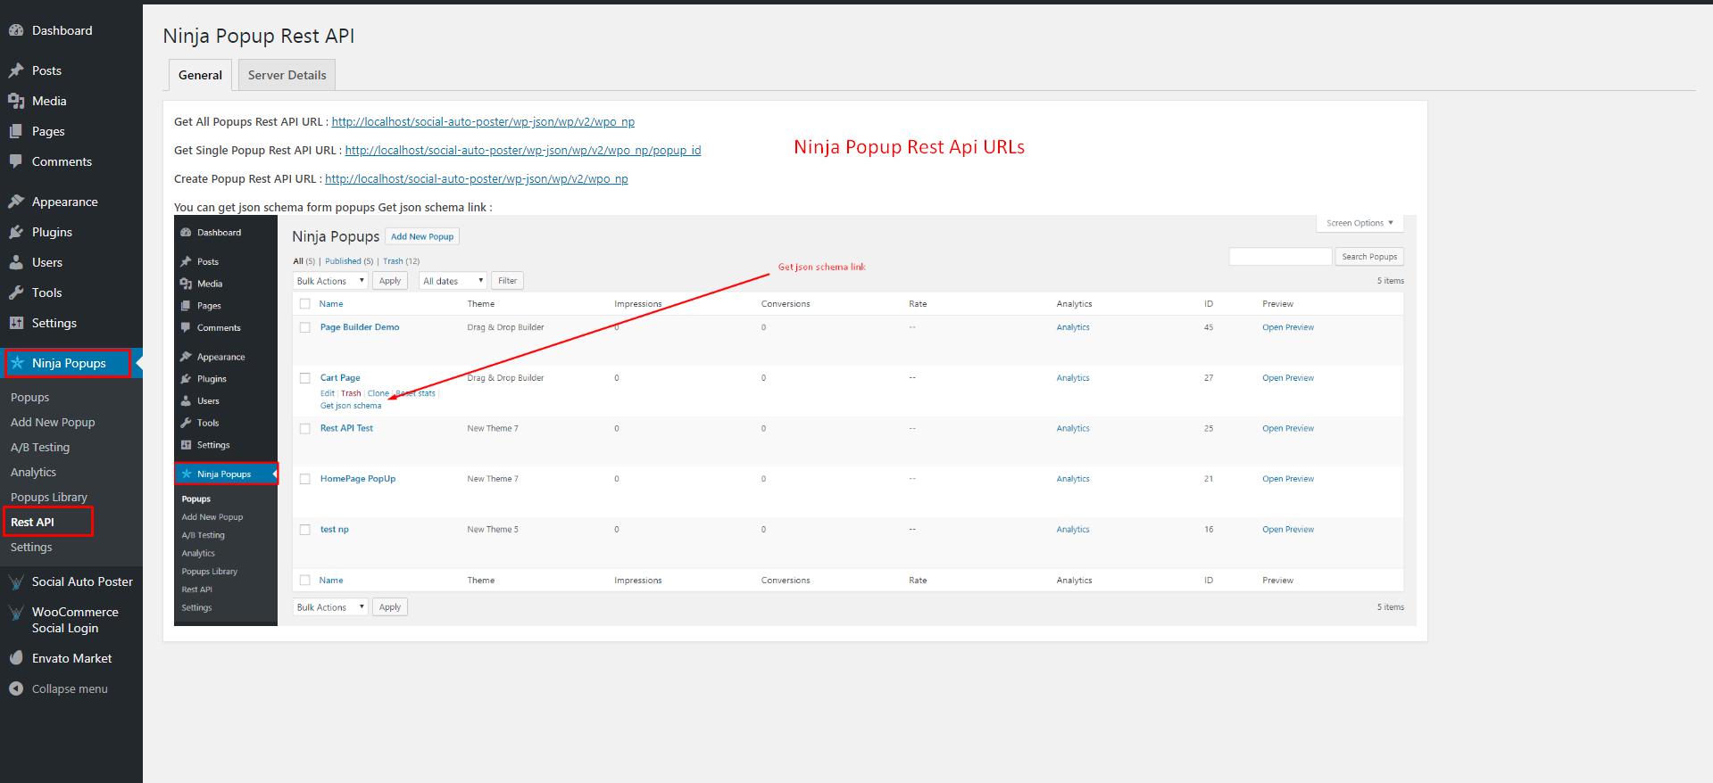Click the New Theme 5 cell in test np row

493,530
